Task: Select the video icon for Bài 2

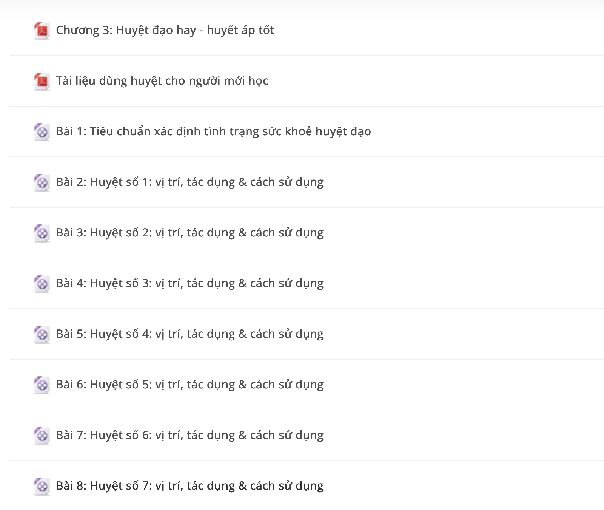Action: (42, 183)
